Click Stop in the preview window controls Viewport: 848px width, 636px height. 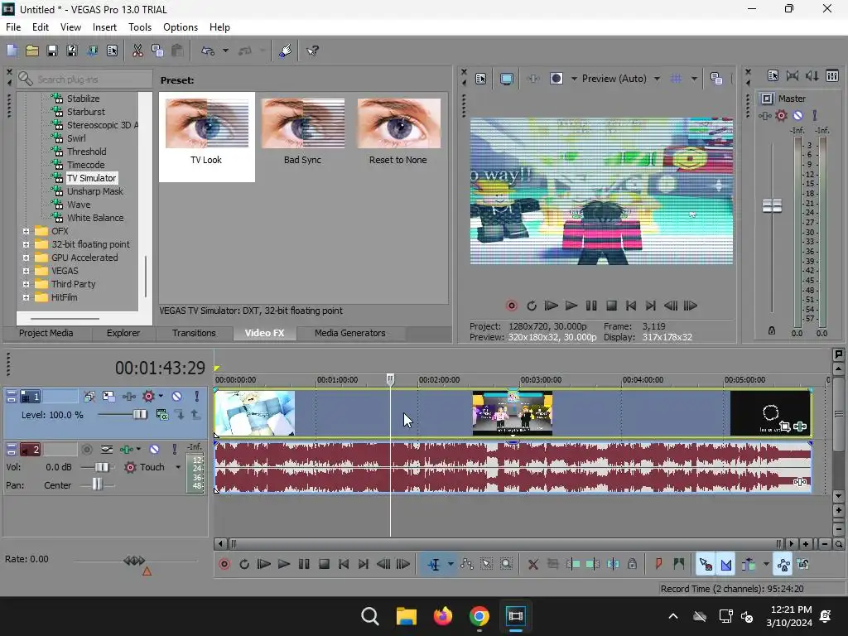point(611,306)
